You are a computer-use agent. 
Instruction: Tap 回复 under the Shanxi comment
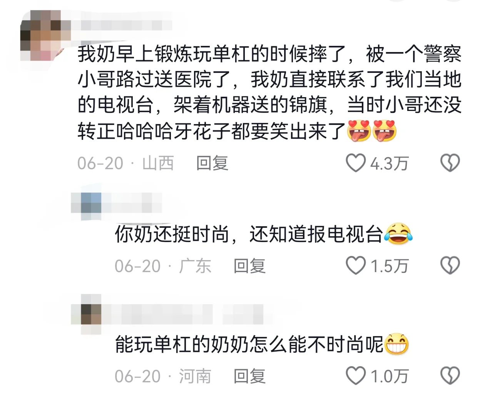[x=212, y=163]
